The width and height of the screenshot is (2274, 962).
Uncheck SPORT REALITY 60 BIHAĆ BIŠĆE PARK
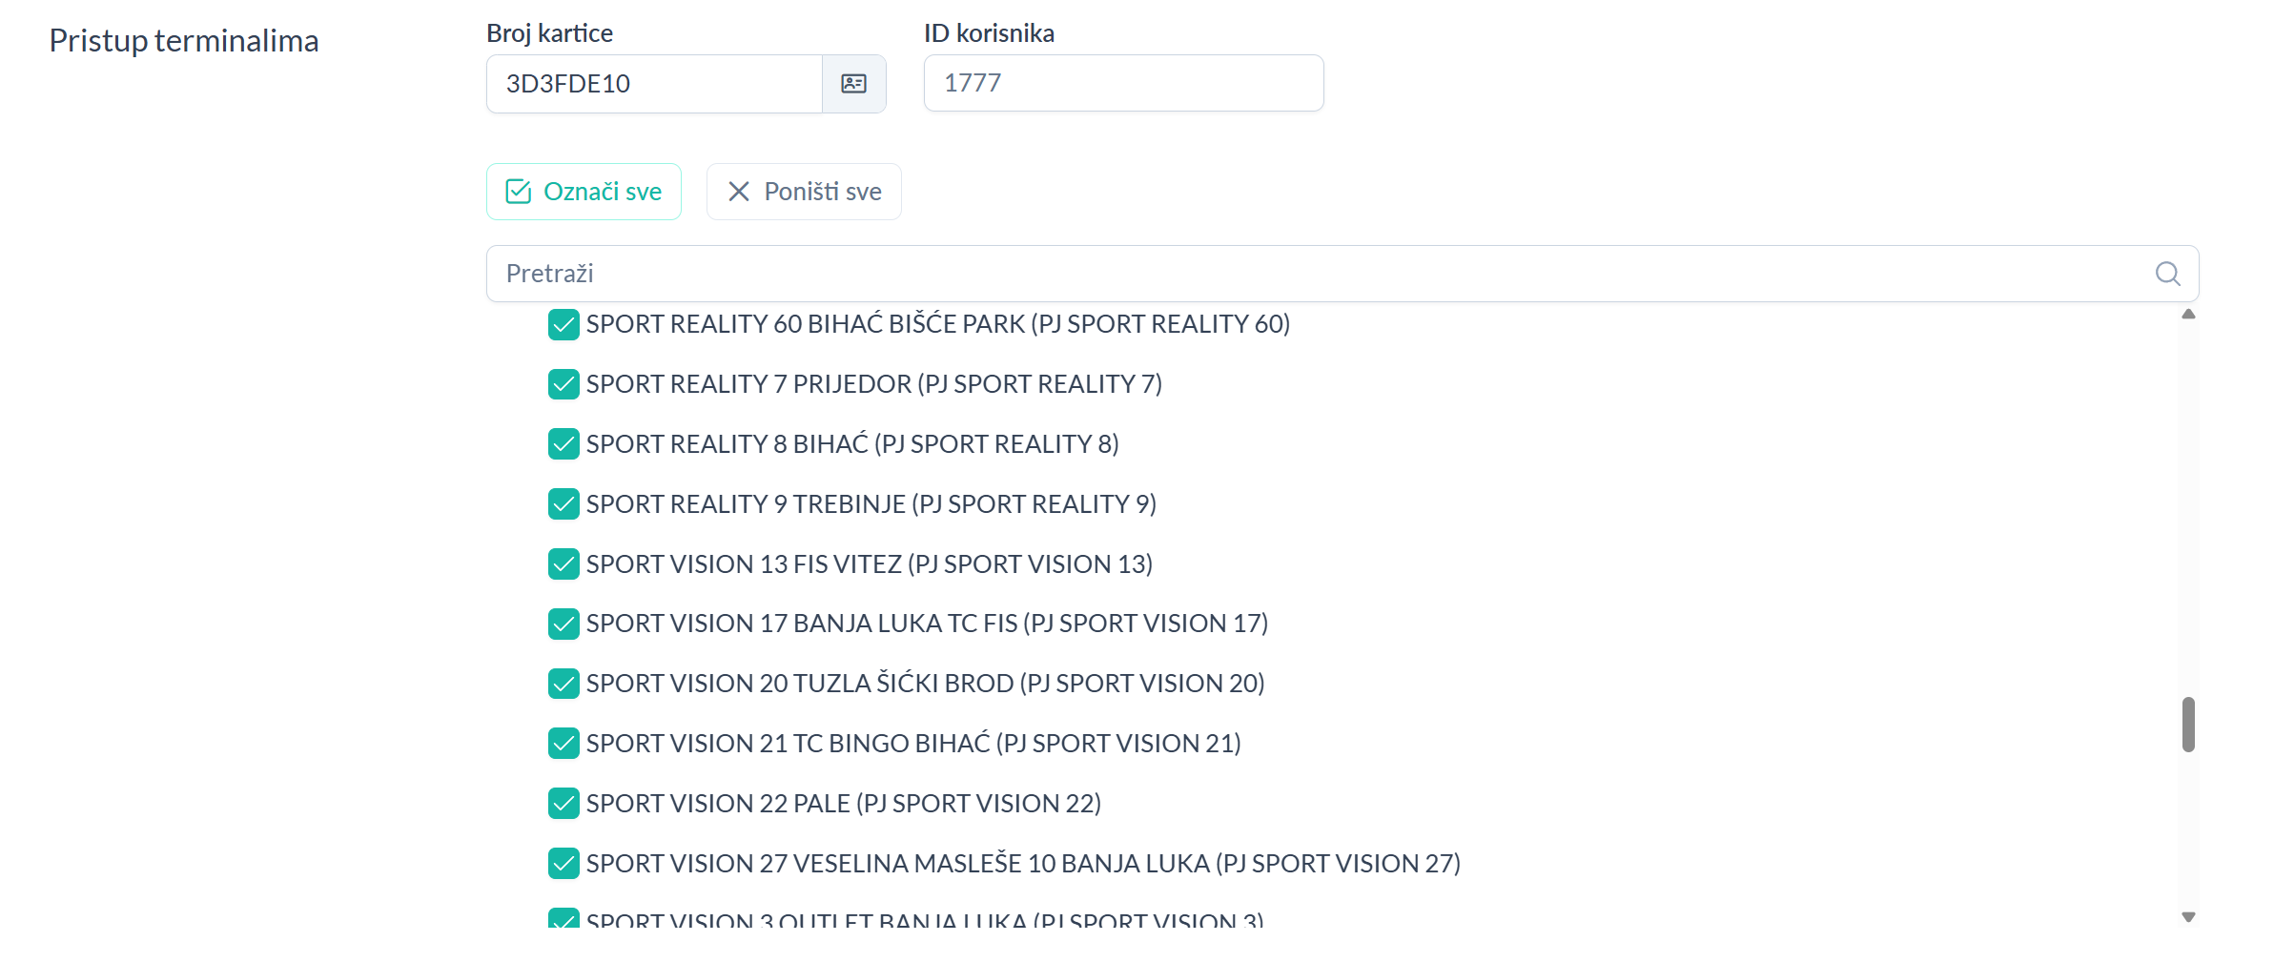(x=563, y=324)
